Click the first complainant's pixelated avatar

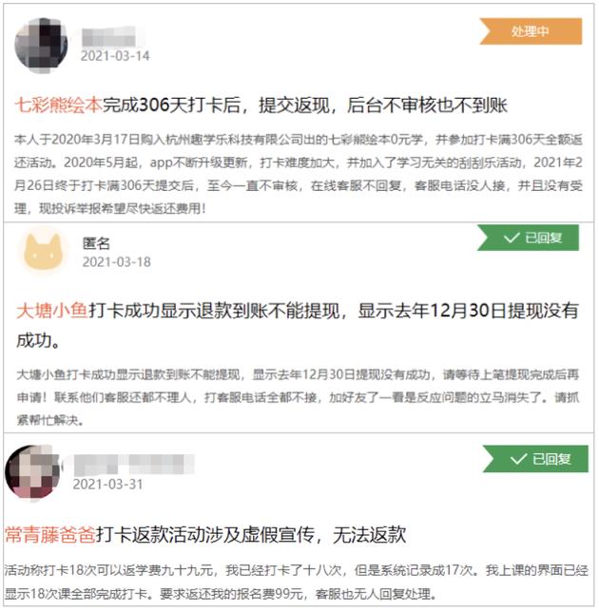41,46
